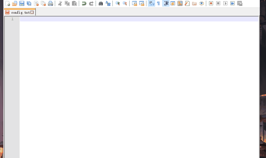Stop macro recording with the square icon
The height and width of the screenshot is (158, 266).
pos(218,3)
